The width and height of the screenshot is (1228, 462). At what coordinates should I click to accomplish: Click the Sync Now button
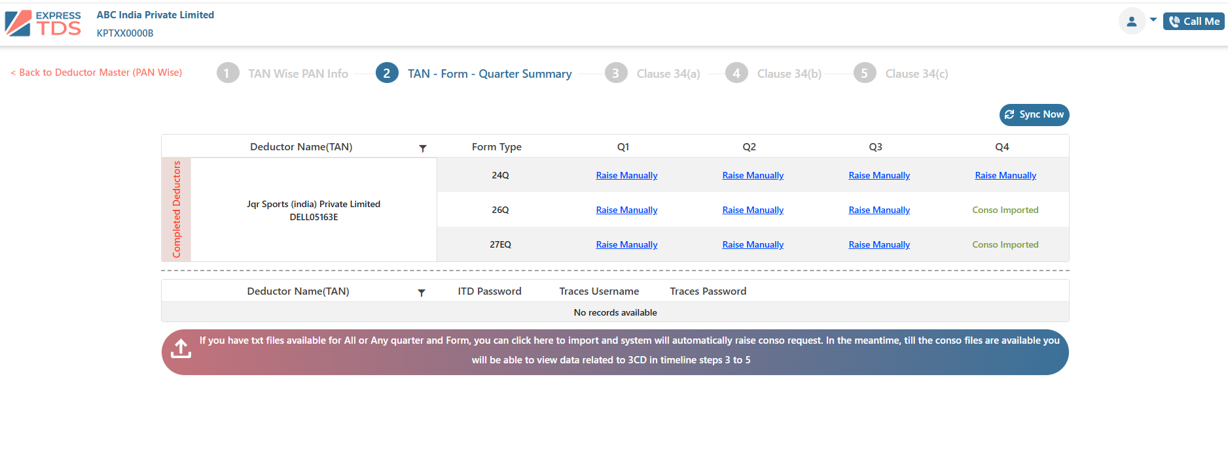(x=1034, y=114)
